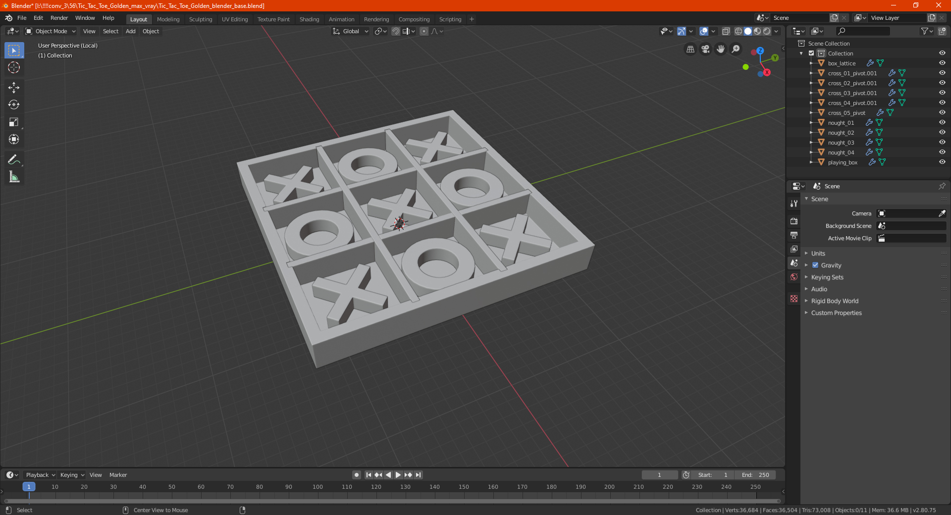Activate the 3D Cursor tool

(14, 67)
